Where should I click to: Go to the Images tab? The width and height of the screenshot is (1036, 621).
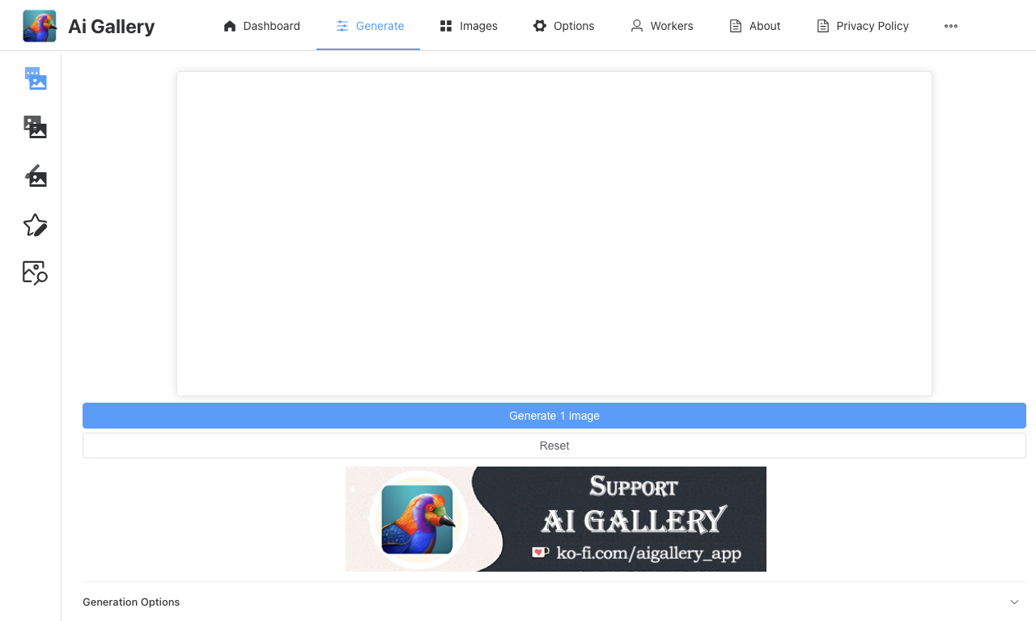[x=469, y=26]
